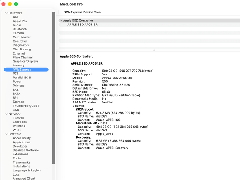Open the Audio hardware section
The height and width of the screenshot is (180, 240).
pyautogui.click(x=17, y=25)
